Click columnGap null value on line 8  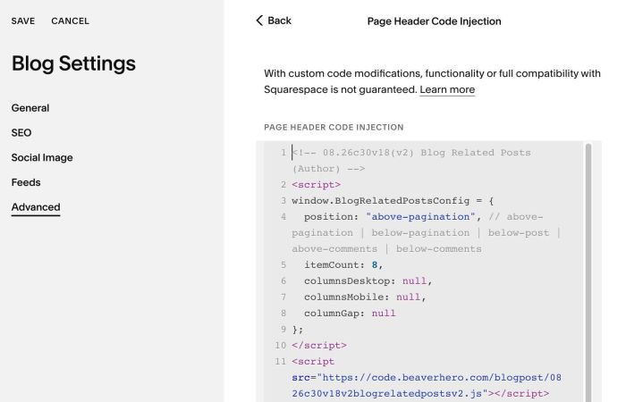[384, 313]
